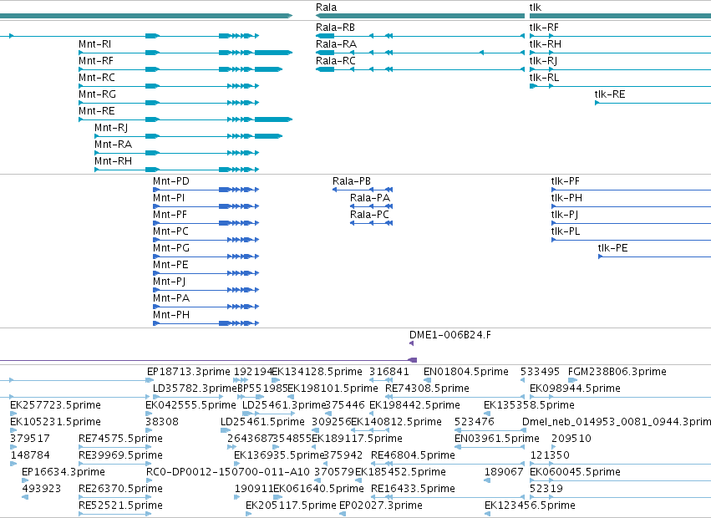The width and height of the screenshot is (711, 518).
Task: Select the tlk-RJ transcript label
Action: (x=543, y=61)
